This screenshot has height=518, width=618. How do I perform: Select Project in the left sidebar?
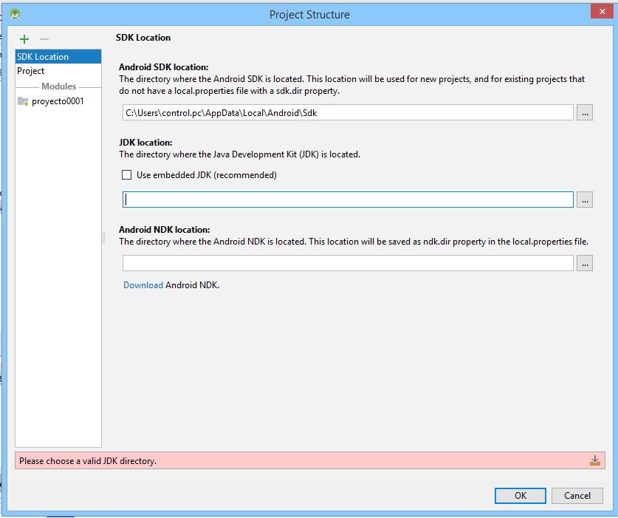click(31, 71)
